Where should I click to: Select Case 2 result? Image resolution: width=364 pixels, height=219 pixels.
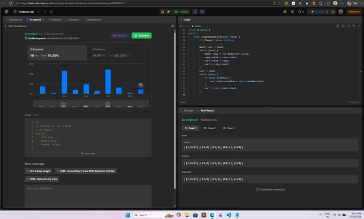click(x=210, y=128)
